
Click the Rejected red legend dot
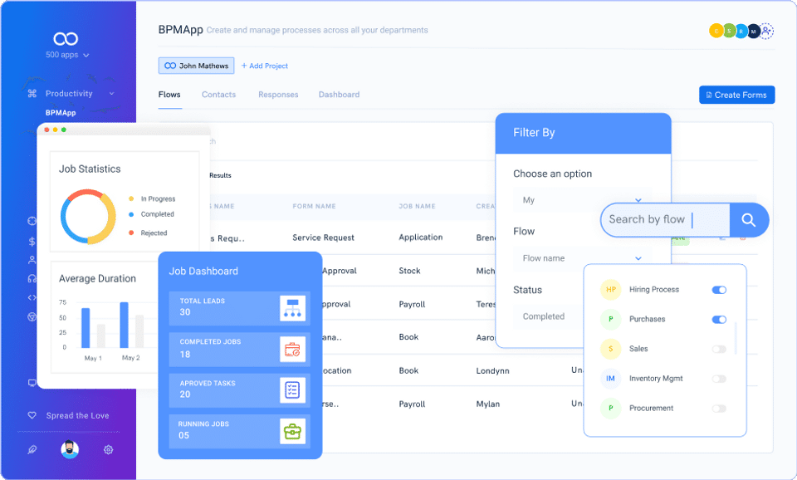tap(131, 233)
